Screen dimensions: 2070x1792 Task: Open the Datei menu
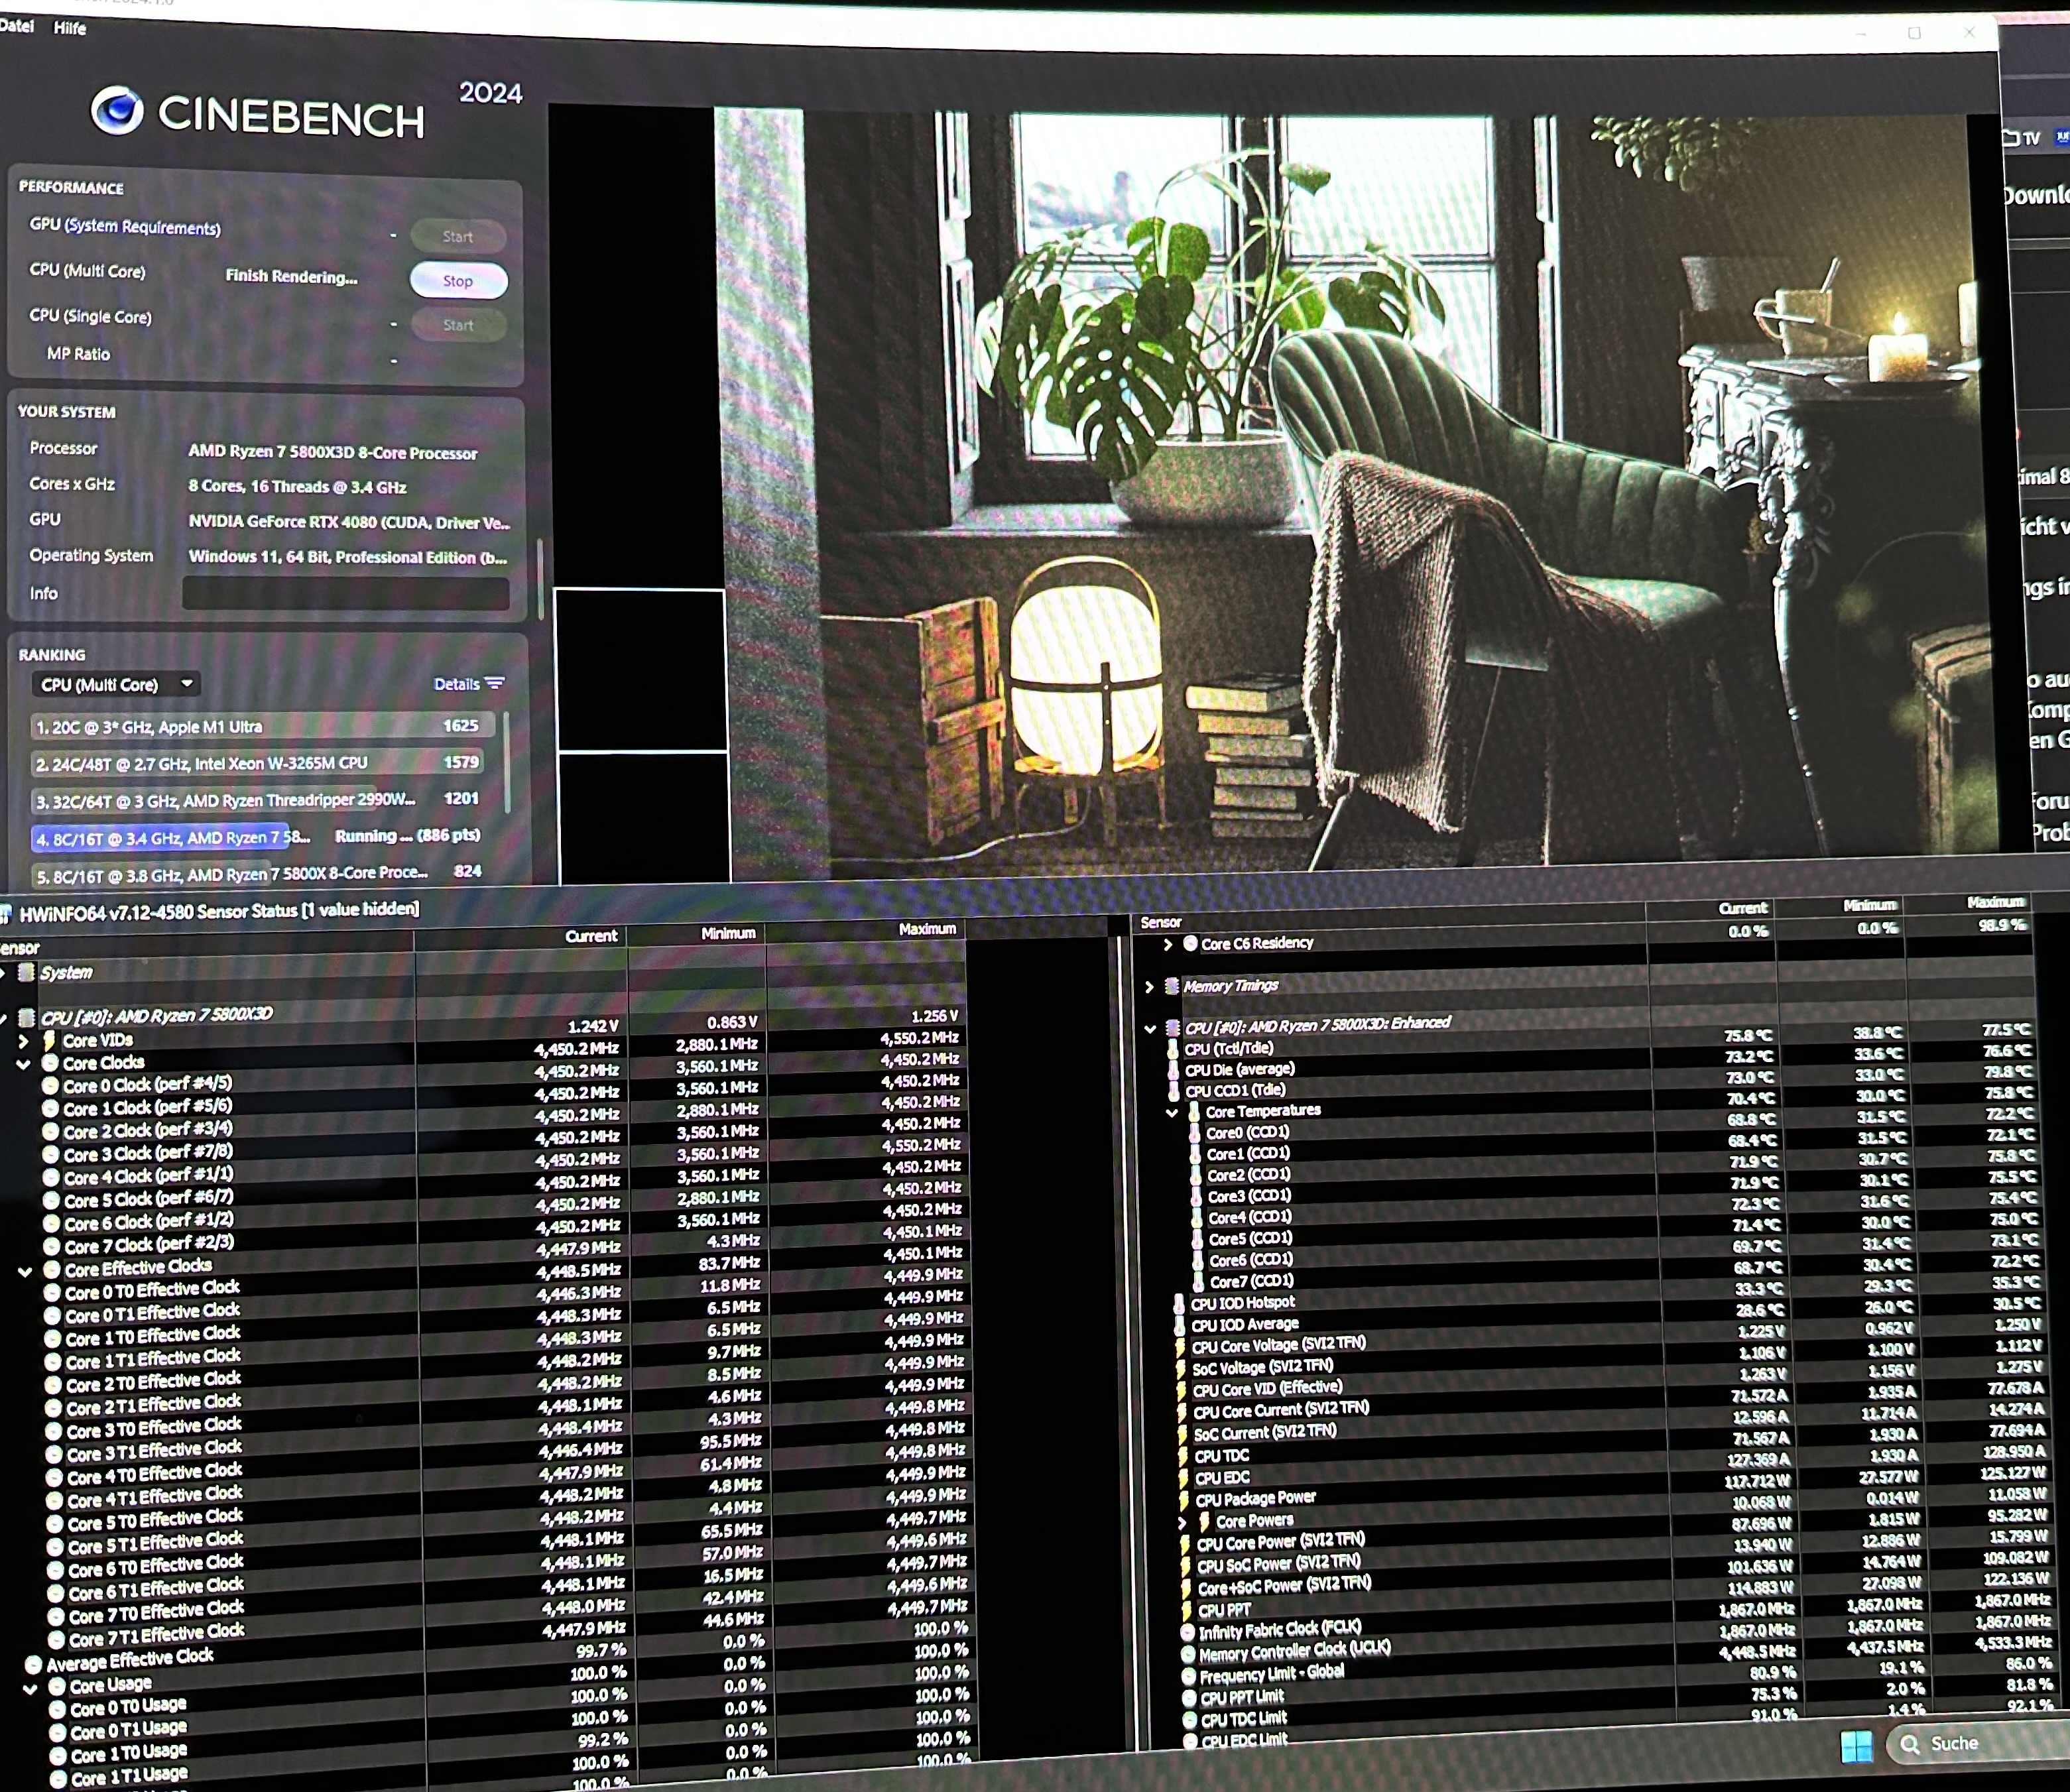tap(17, 26)
